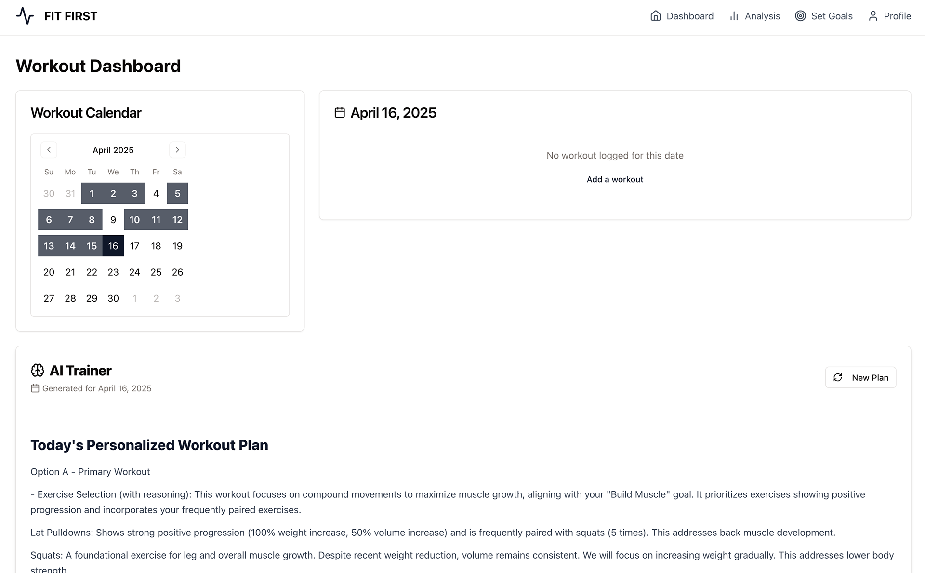The image size is (925, 573).
Task: Click the calendar icon beside April 16, 2025
Action: pos(340,112)
